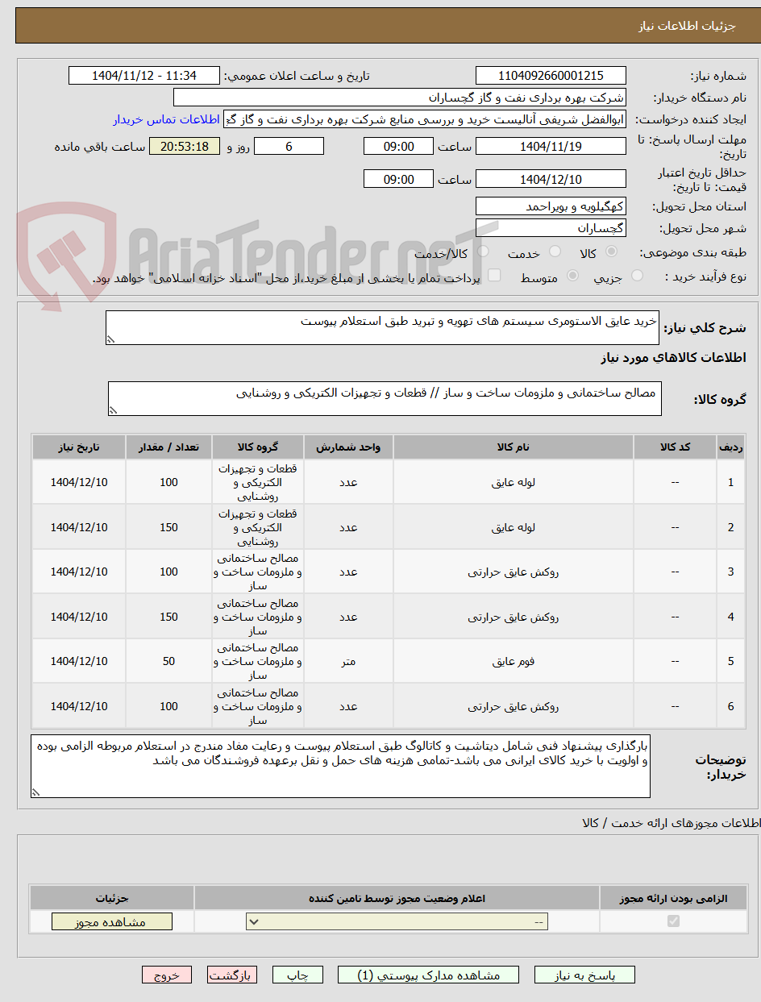
Task: Click the delivery province field کهگیلویه و بویراحمد
Action: click(x=551, y=206)
